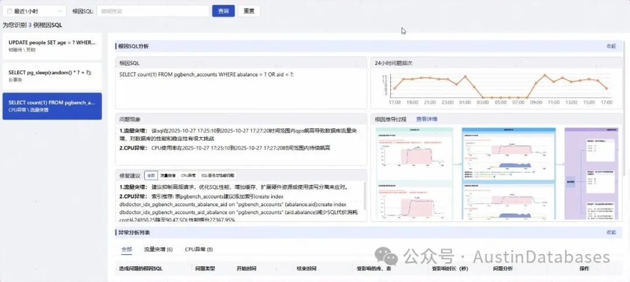Click the 受影响时长（秒） column header
Viewport: 630px width, 282px height.
(450, 269)
